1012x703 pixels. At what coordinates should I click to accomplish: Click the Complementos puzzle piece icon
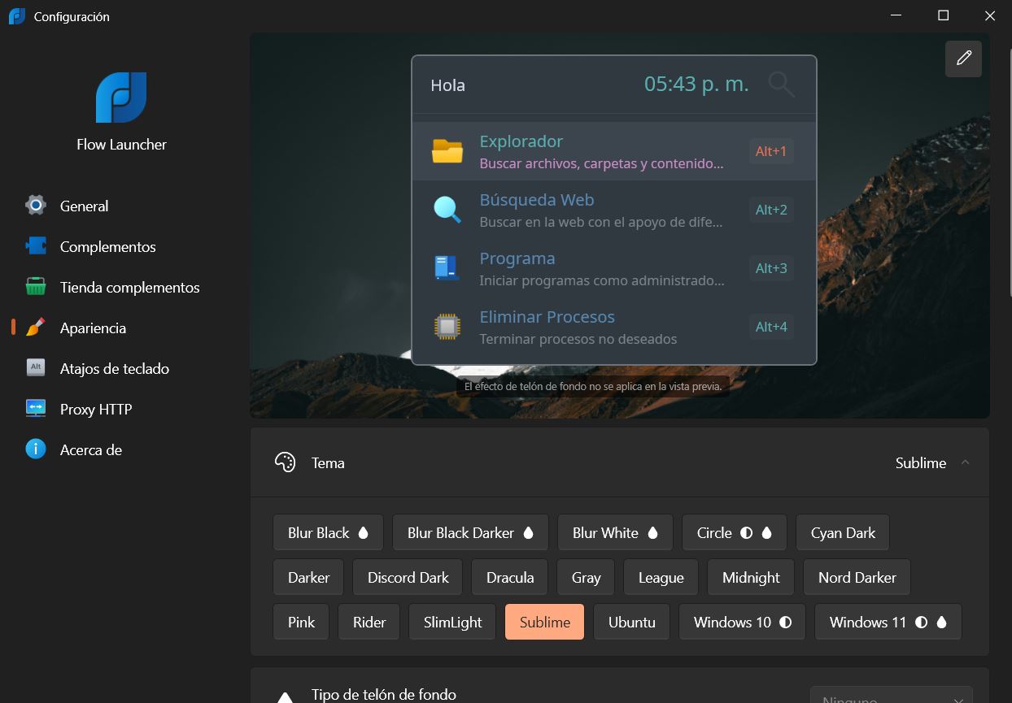pyautogui.click(x=36, y=246)
